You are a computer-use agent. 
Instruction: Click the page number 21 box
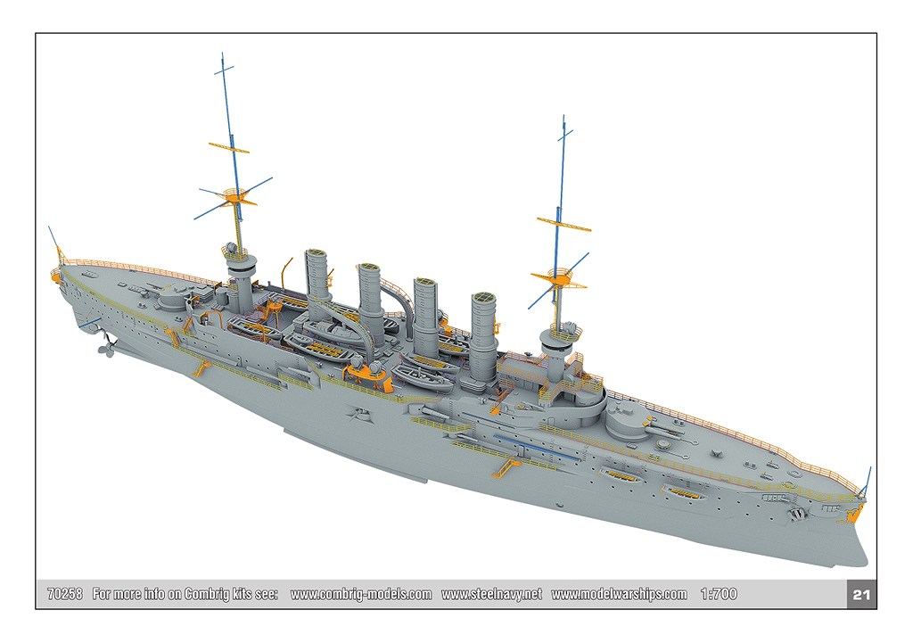click(860, 596)
